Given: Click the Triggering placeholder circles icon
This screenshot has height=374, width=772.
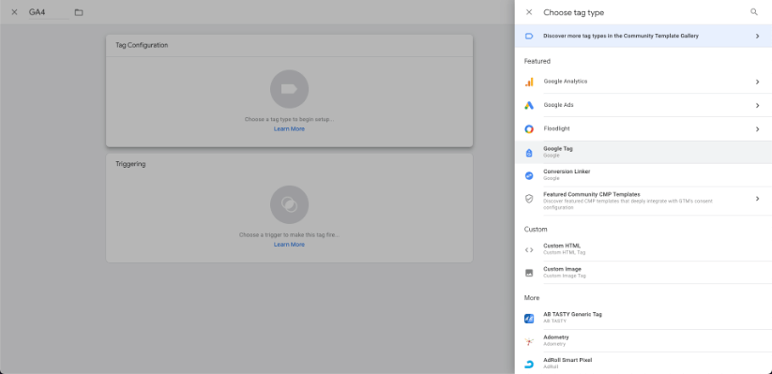Looking at the screenshot, I should pyautogui.click(x=290, y=204).
